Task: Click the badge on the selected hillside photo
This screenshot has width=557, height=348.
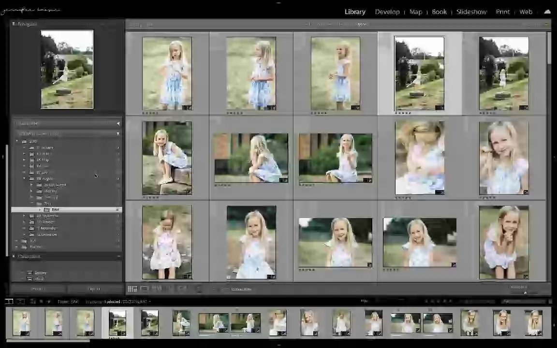Action: tap(440, 108)
